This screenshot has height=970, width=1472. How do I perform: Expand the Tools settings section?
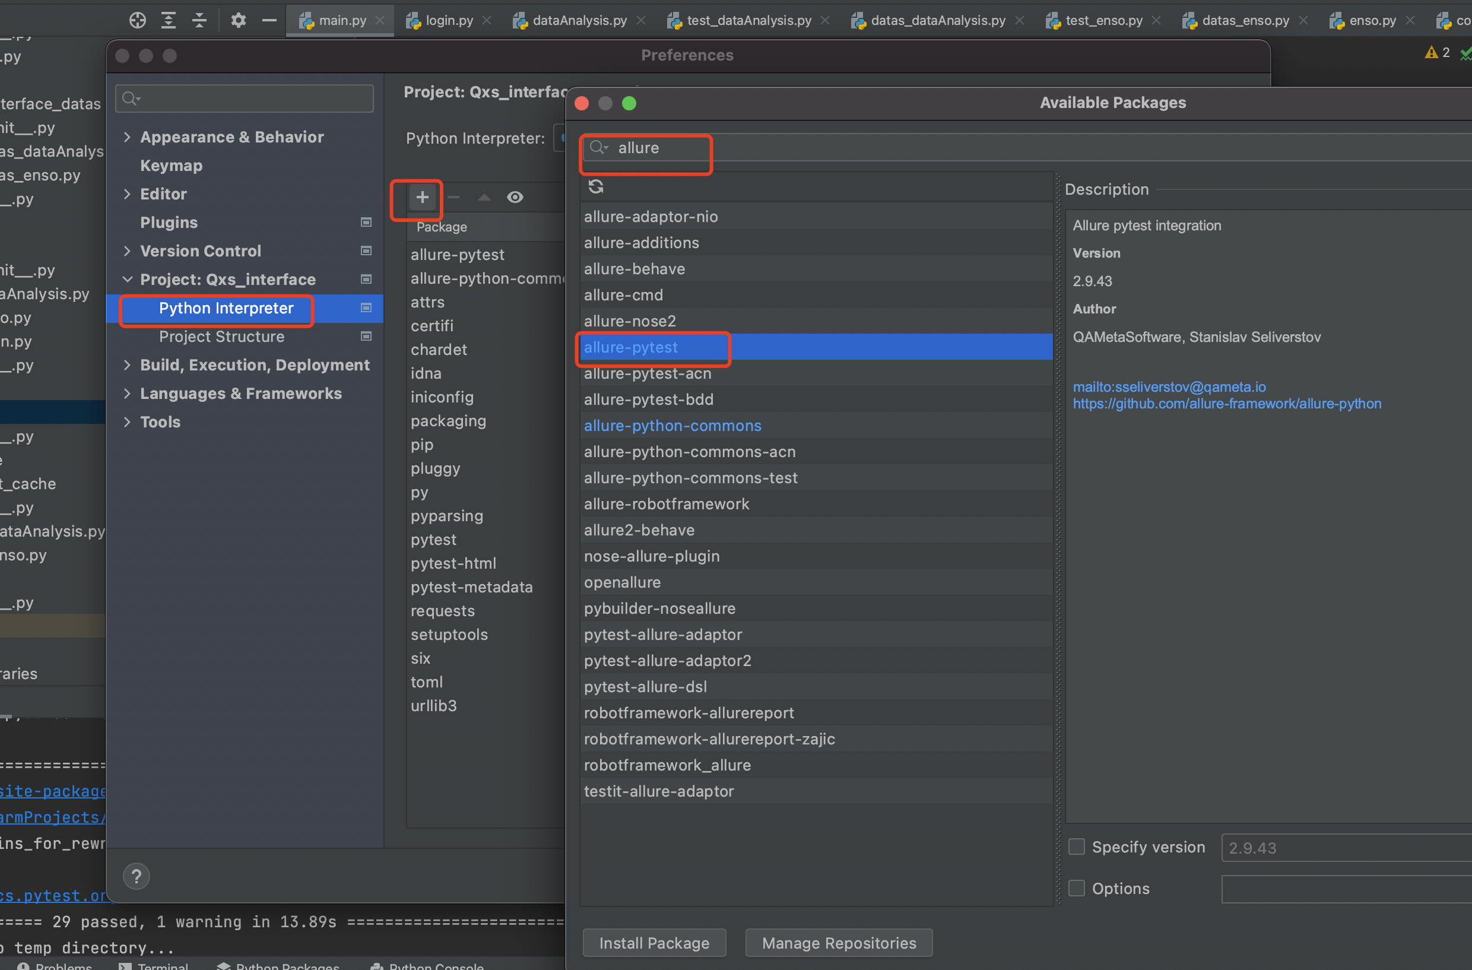coord(128,421)
